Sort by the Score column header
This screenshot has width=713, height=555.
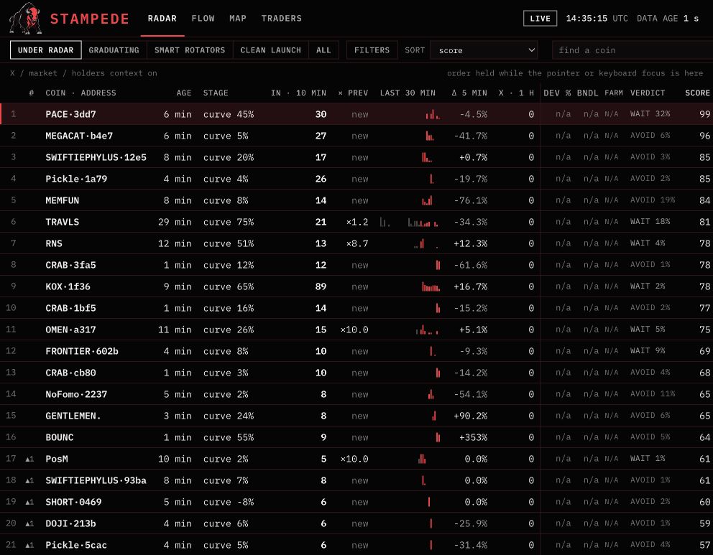coord(697,93)
